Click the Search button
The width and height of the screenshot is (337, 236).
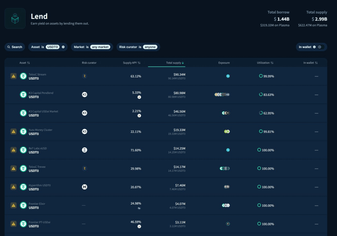click(15, 47)
